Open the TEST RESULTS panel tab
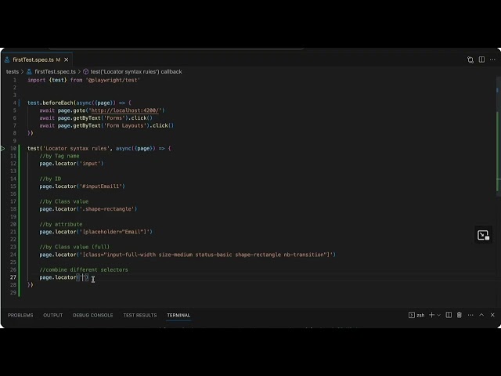 pos(140,315)
